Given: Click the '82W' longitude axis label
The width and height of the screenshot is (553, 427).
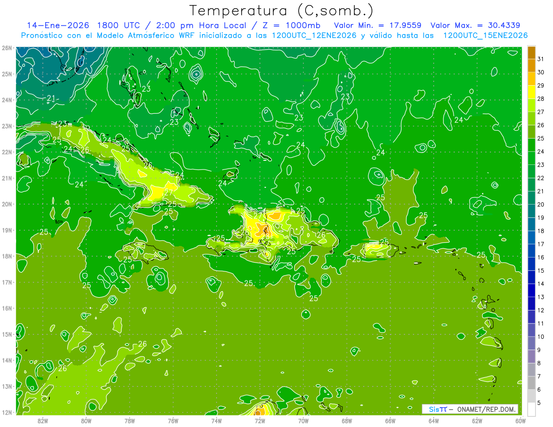Looking at the screenshot, I should (43, 421).
